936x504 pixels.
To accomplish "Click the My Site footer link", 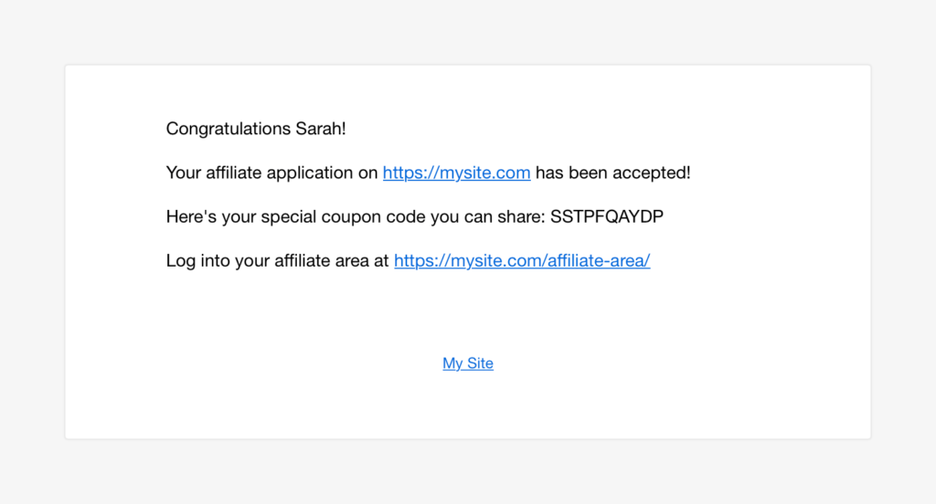I will click(468, 363).
